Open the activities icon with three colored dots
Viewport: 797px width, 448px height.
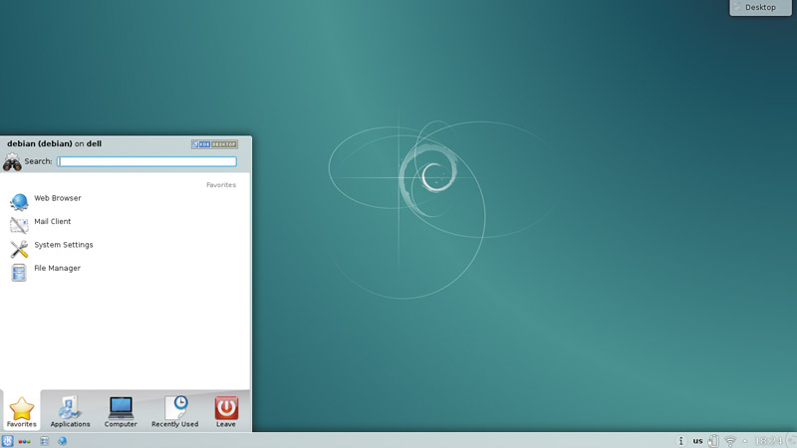(24, 441)
